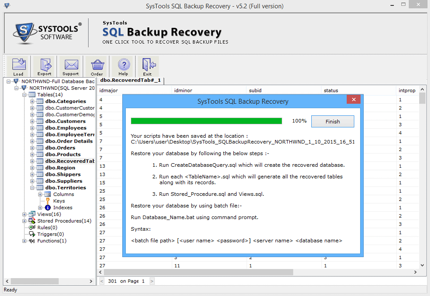Collapse the NORTHWND(SQL Server) node
Viewport: 430px width, 296px height.
coord(17,88)
